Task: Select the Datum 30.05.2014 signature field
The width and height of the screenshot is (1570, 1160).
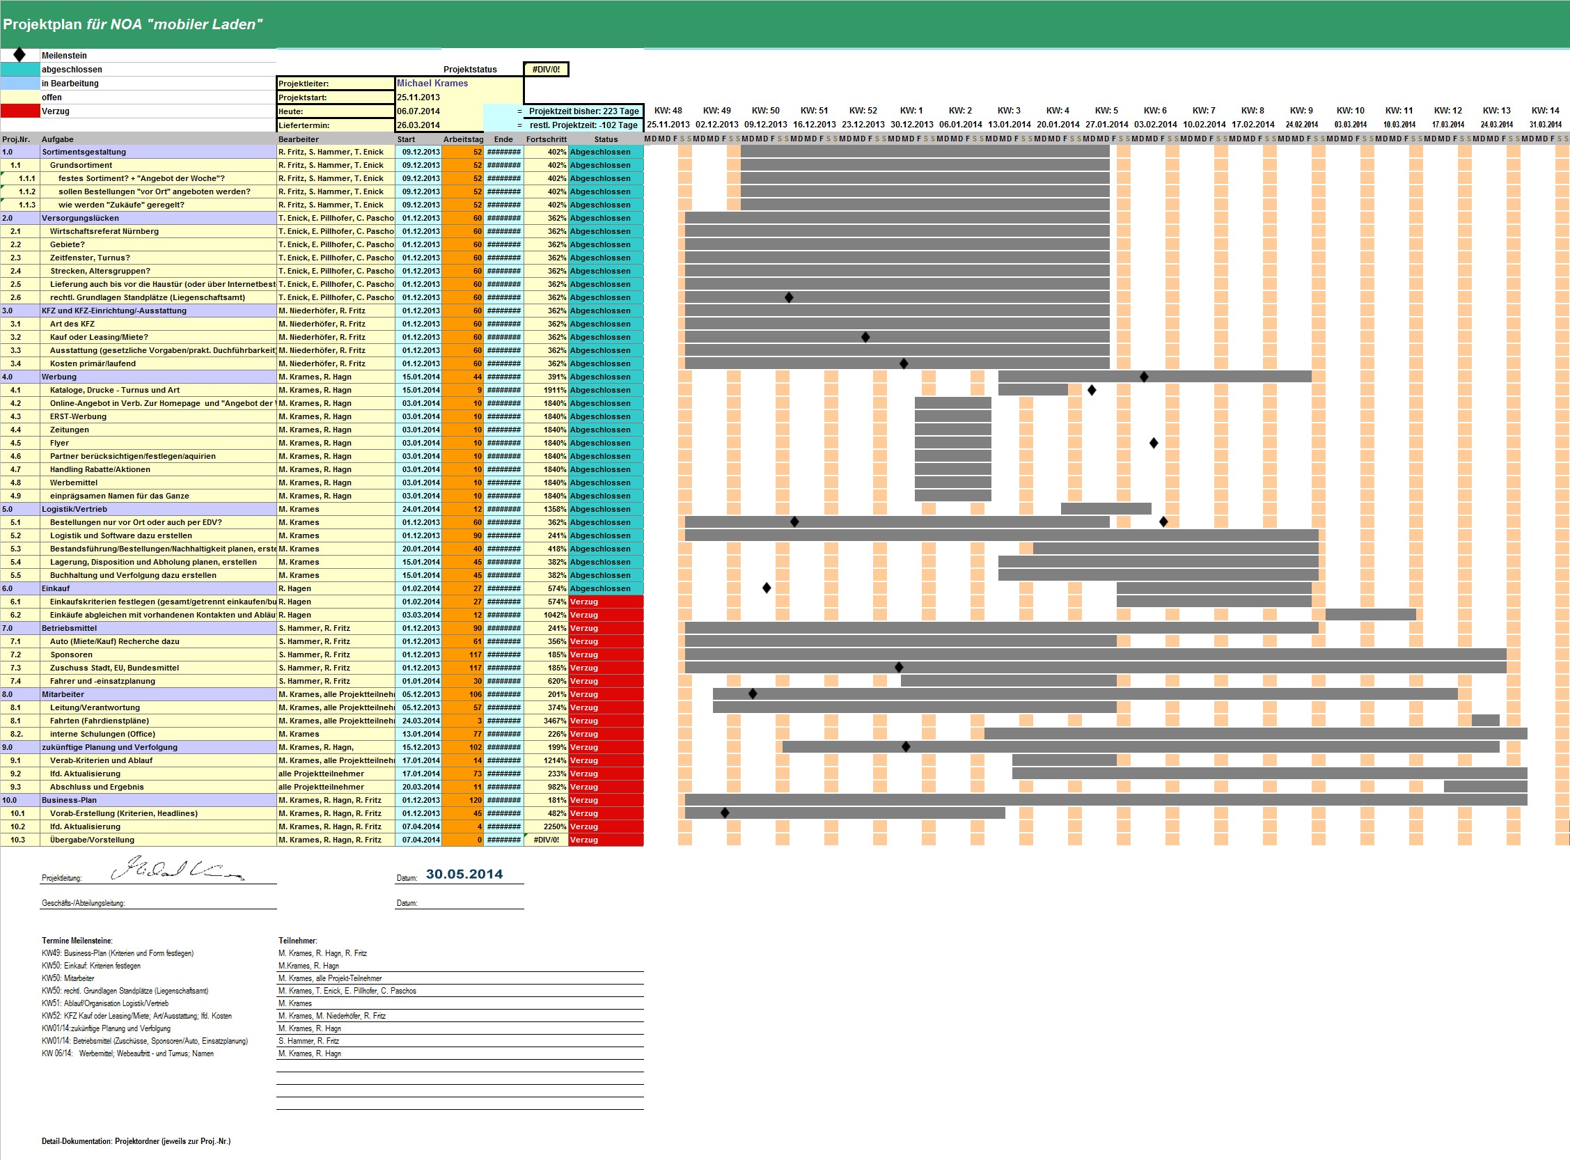Action: click(464, 875)
